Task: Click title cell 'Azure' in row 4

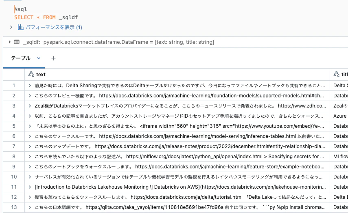Action: pos(340,116)
